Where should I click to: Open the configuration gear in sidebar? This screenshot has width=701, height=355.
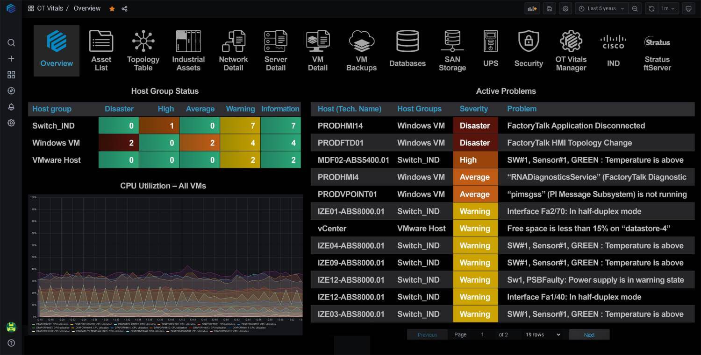11,123
